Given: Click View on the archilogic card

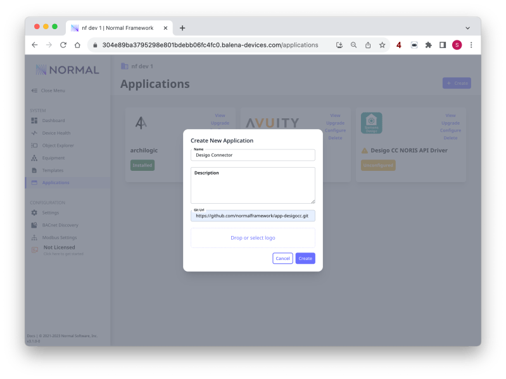Looking at the screenshot, I should 220,115.
